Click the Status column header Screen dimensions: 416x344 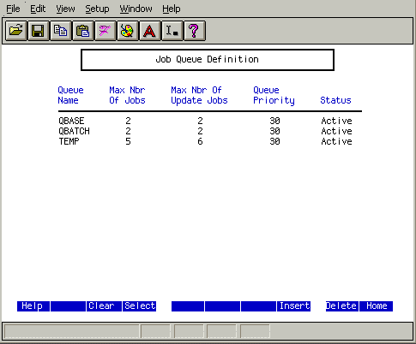[335, 100]
